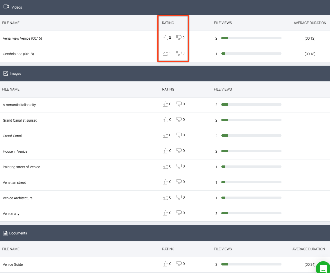Viewport: 330px width, 273px height.
Task: Like the Grand Canal at sunset image
Action: [166, 120]
